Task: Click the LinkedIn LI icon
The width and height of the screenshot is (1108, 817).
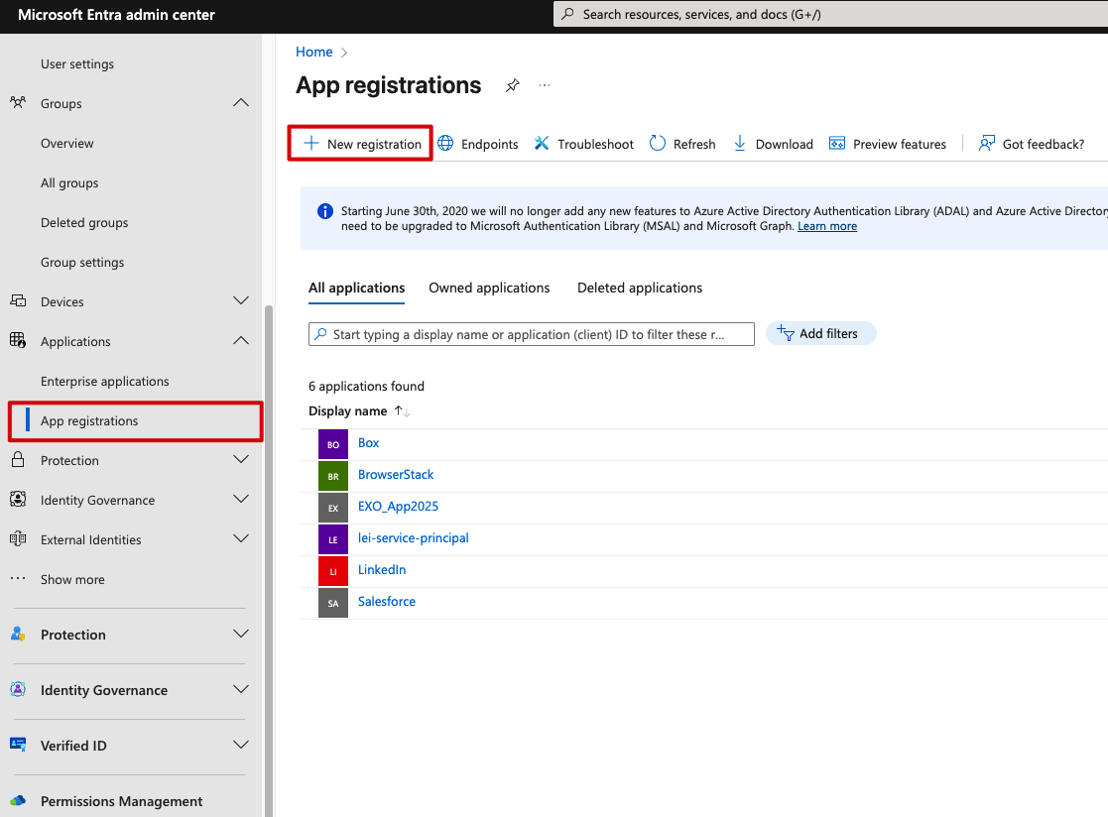Action: point(333,571)
